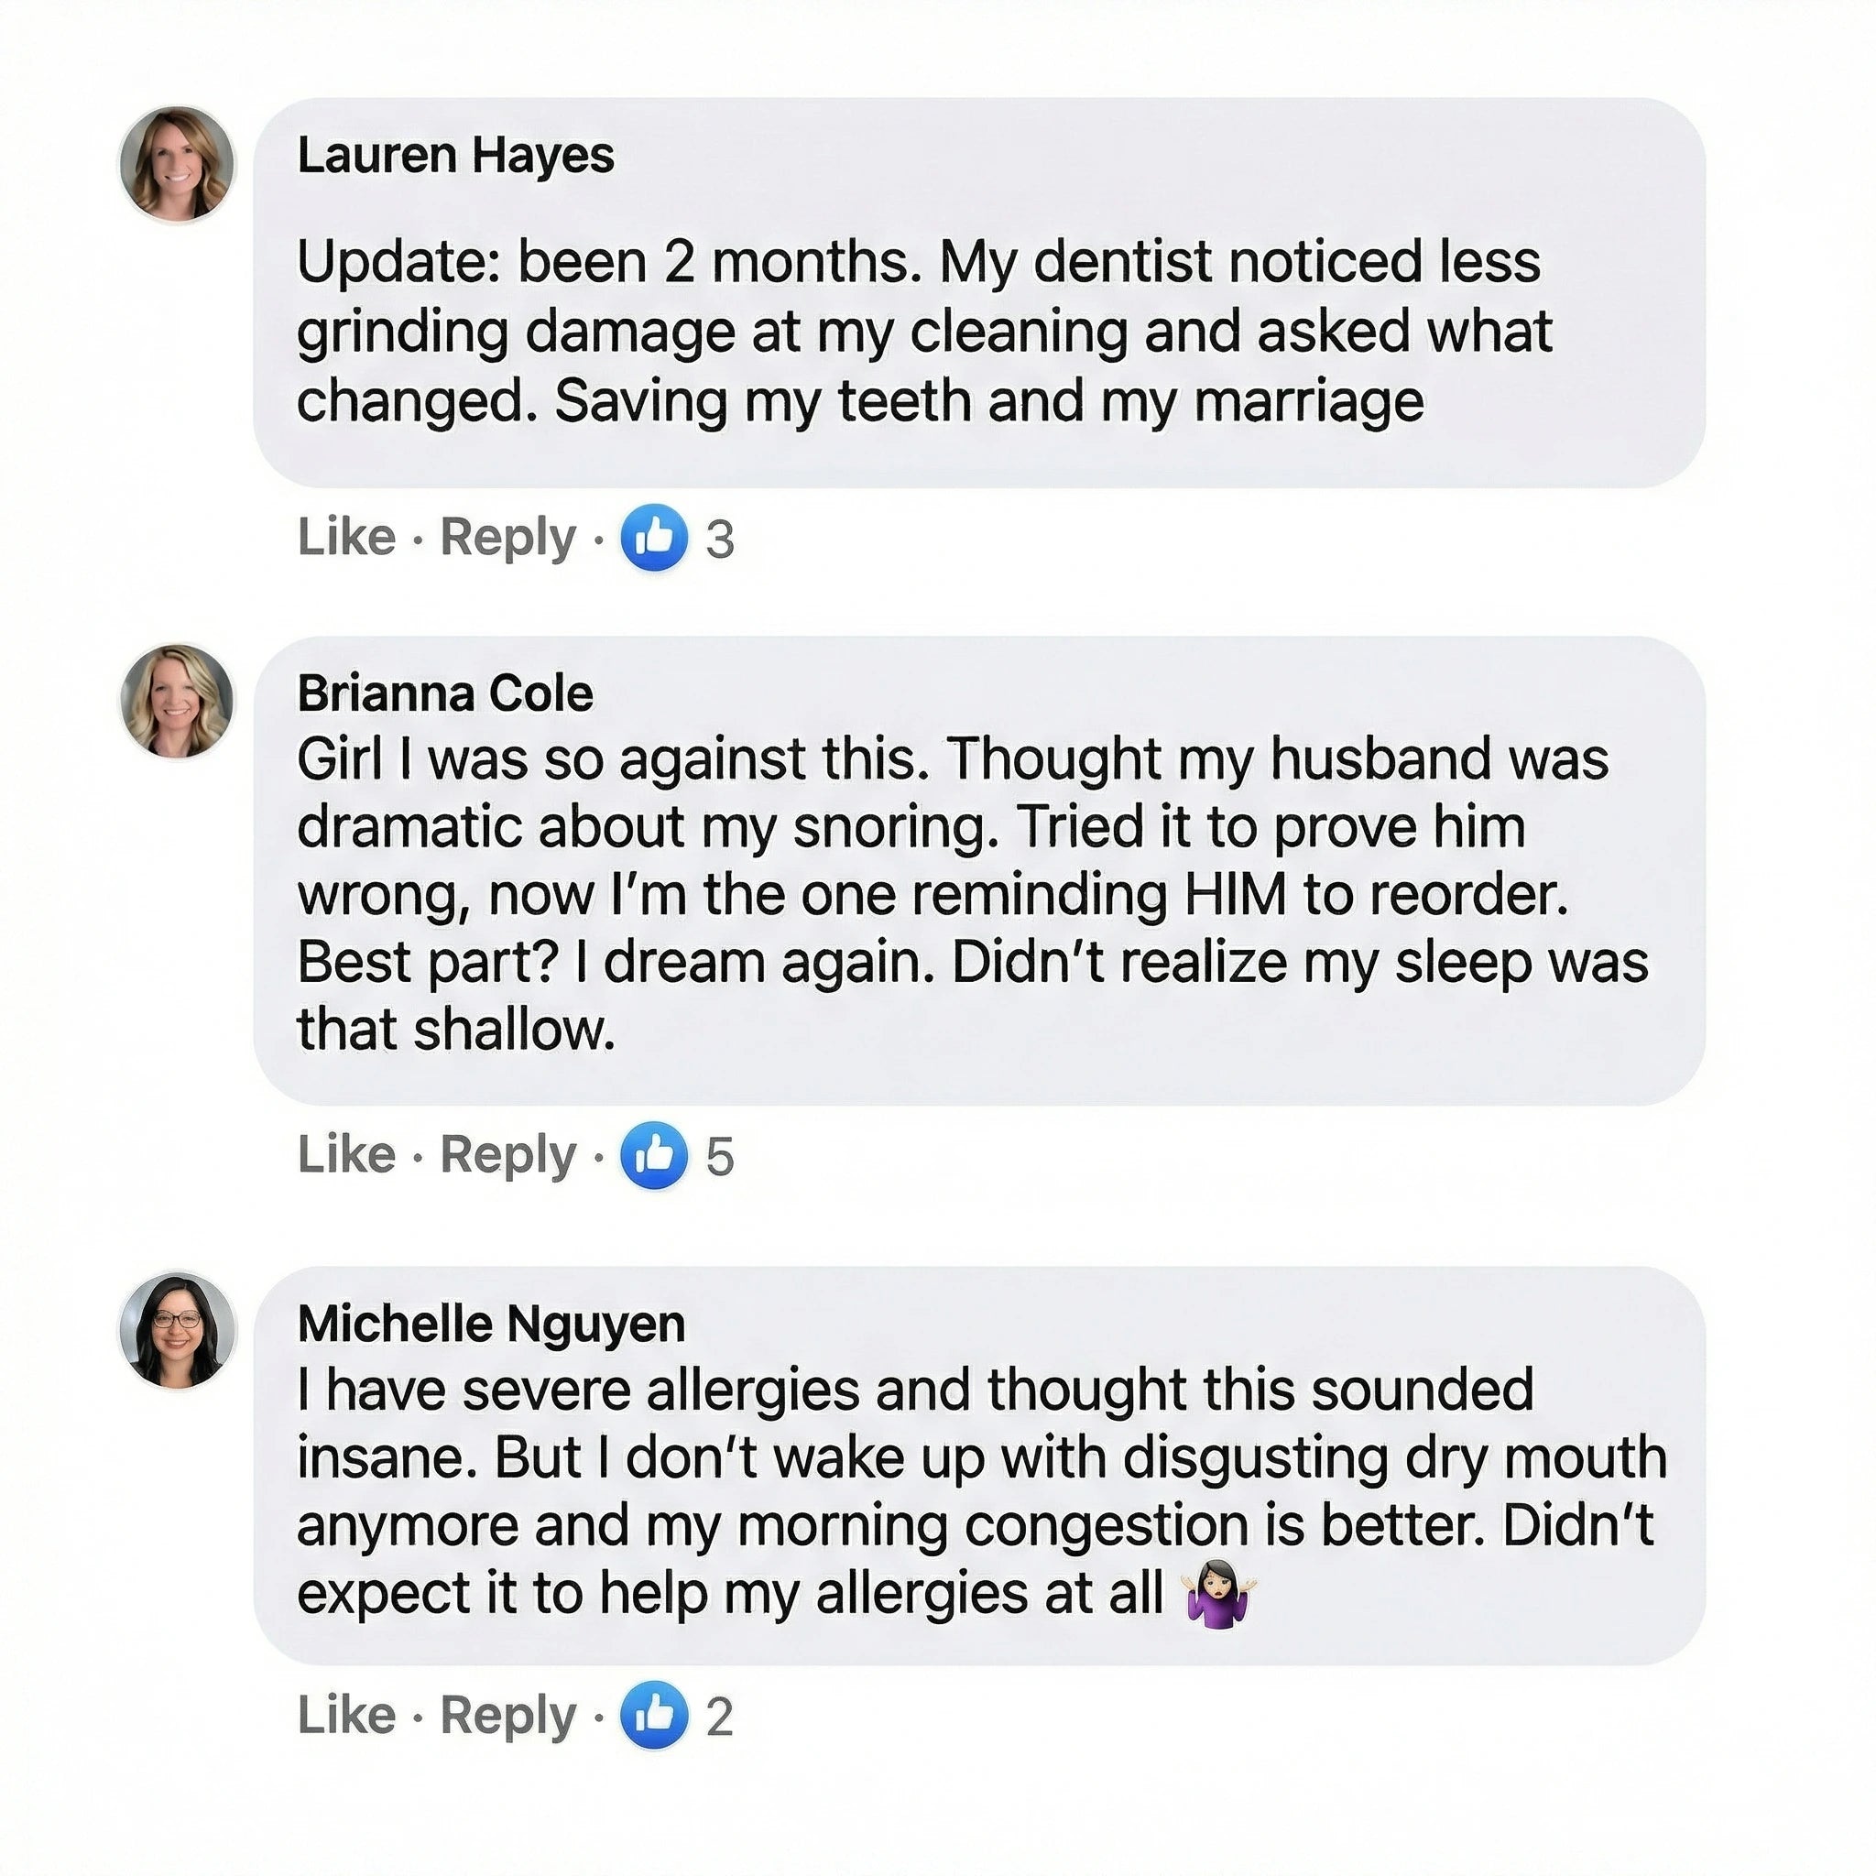Visit the Michelle Nguyen name link
The image size is (1876, 1876).
coord(491,1324)
